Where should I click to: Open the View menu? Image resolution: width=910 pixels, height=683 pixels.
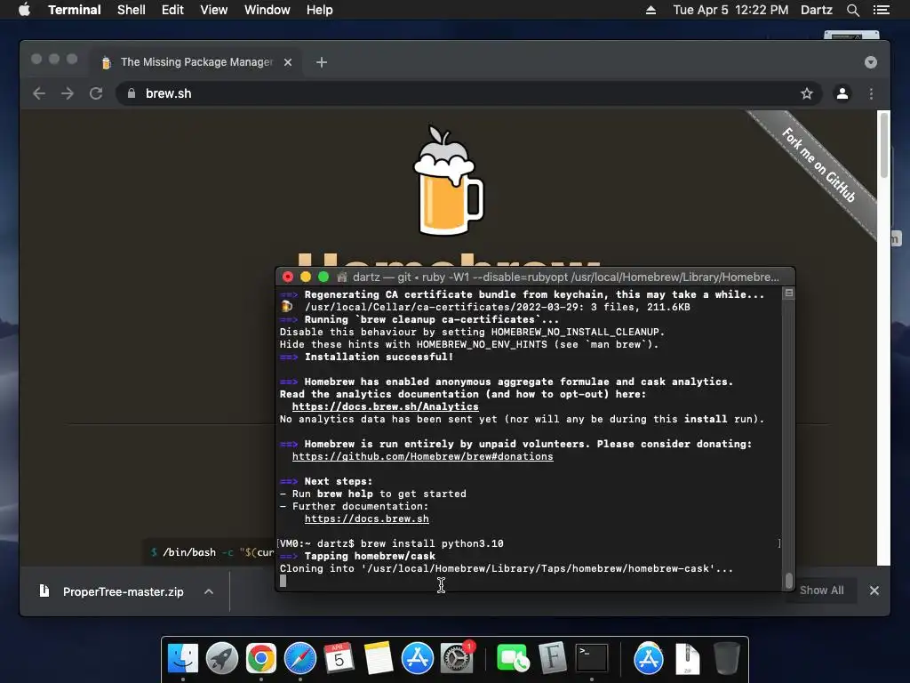(x=213, y=10)
